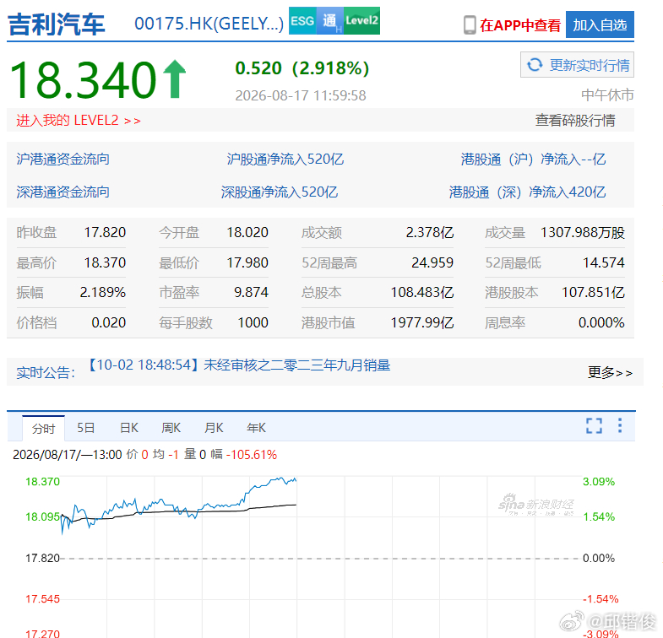Switch to the 日K chart tab
663x638 pixels.
coord(128,428)
